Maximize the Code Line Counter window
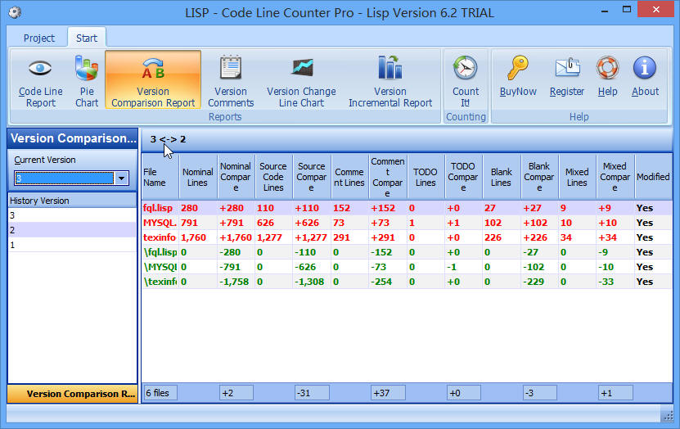680x429 pixels. pyautogui.click(x=627, y=10)
